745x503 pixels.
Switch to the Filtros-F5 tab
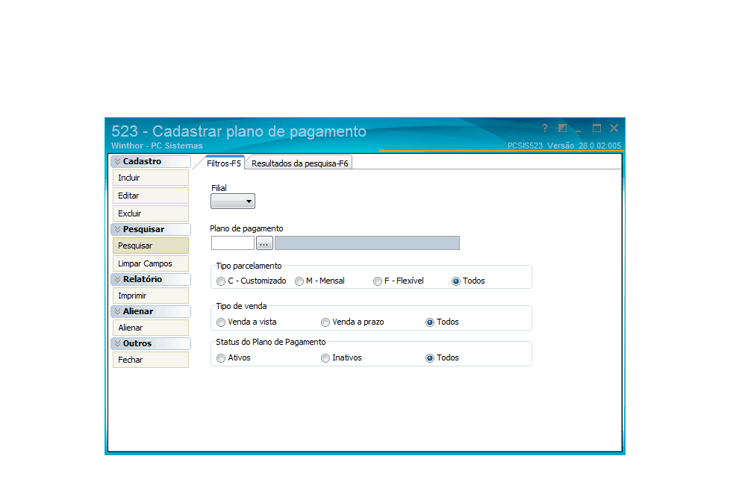224,163
